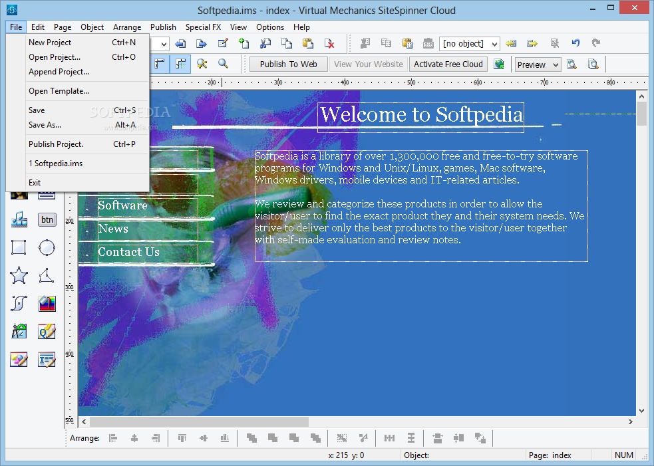
Task: Open the object selector dropdown showing no object
Action: (469, 43)
